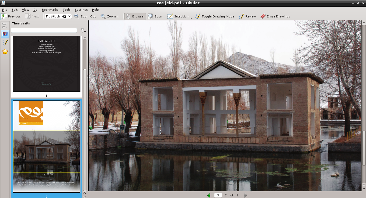Screen dimensions: 366x198
Task: Open the Settings menu
Action: coord(81,10)
